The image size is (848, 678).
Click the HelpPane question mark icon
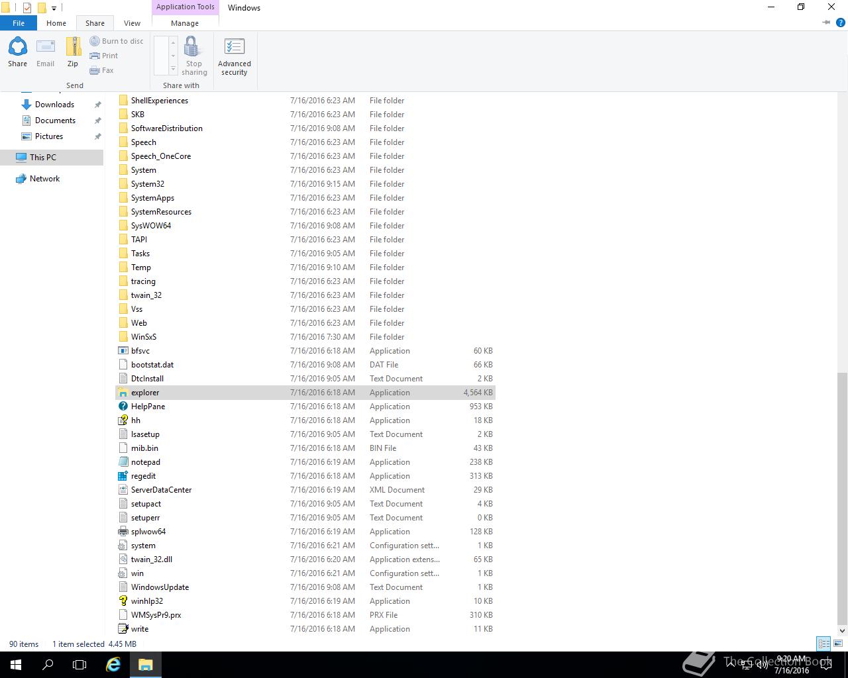point(123,407)
